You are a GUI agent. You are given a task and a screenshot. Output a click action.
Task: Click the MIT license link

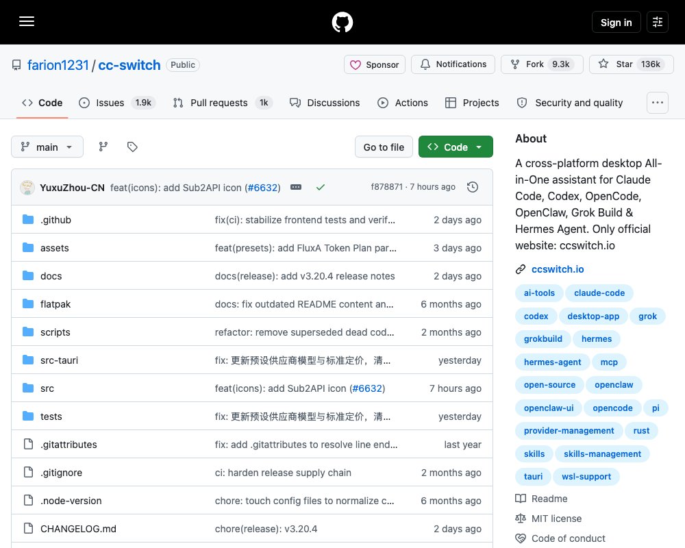(556, 519)
